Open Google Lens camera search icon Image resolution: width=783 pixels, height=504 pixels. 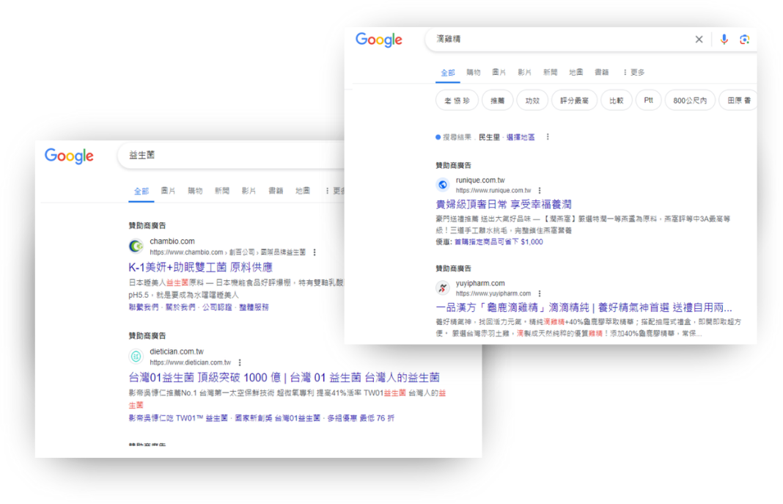[x=744, y=40]
